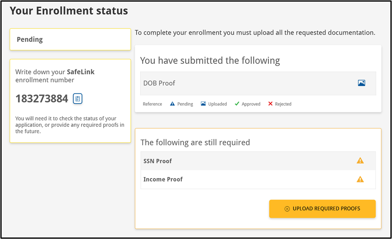Click the bold SafeLink text
This screenshot has height=239, width=392.
coord(81,72)
